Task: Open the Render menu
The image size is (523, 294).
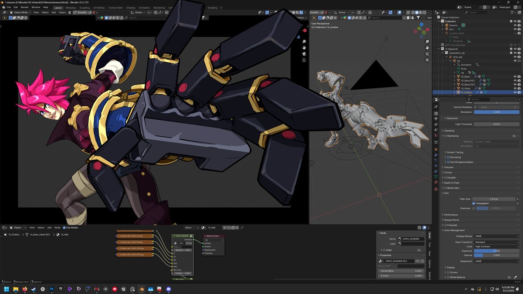Action: click(x=25, y=7)
